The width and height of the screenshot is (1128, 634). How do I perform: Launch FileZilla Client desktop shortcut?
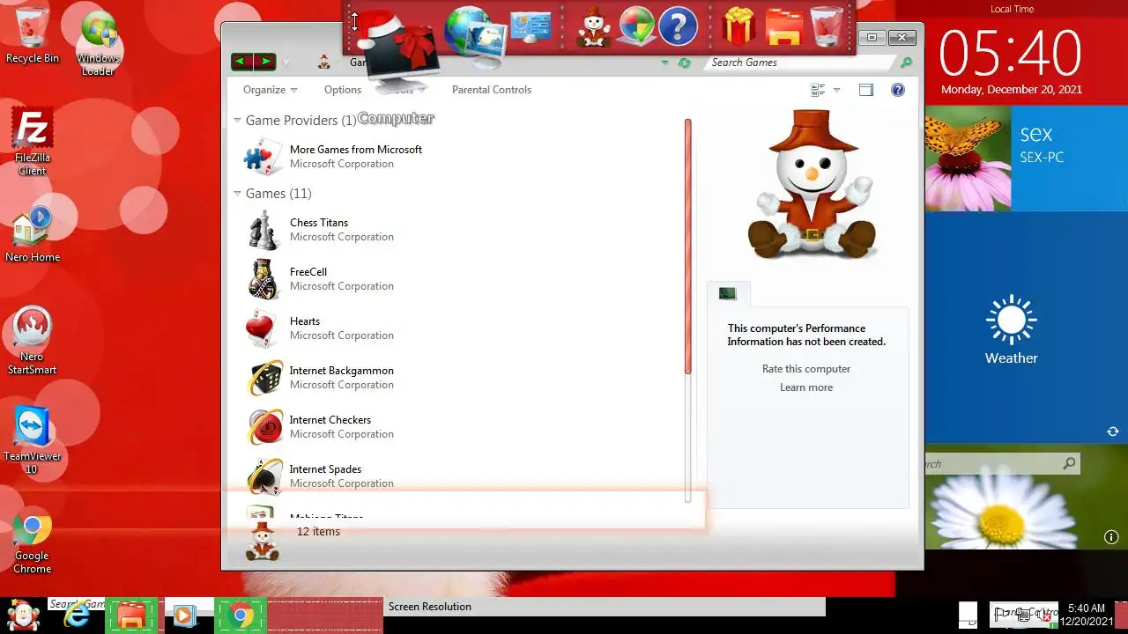[x=33, y=141]
